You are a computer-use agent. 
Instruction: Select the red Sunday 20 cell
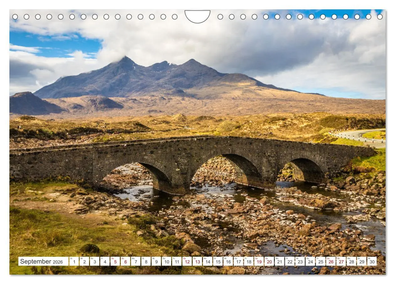pyautogui.click(x=269, y=261)
